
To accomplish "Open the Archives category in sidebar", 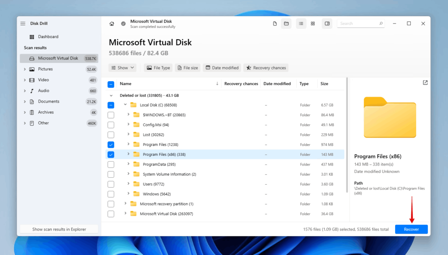I will (x=45, y=112).
